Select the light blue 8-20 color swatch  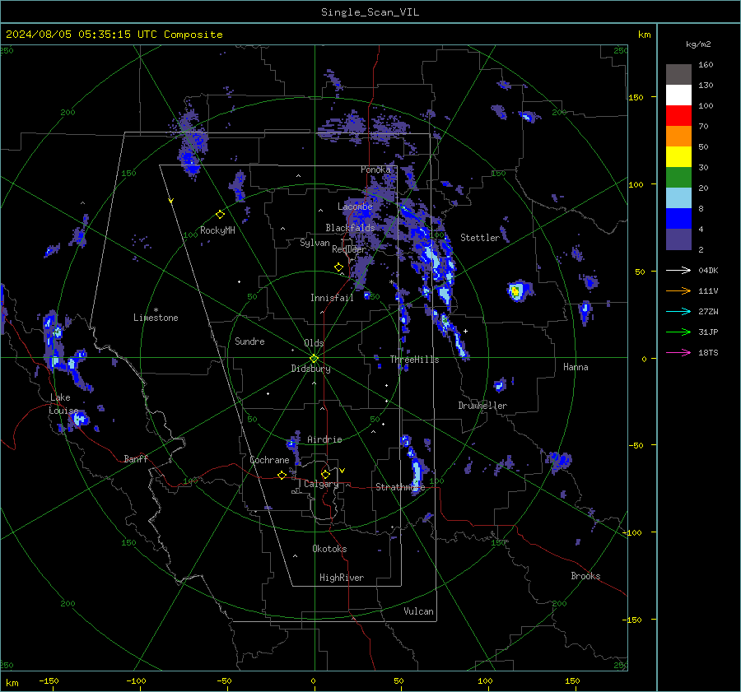click(678, 198)
